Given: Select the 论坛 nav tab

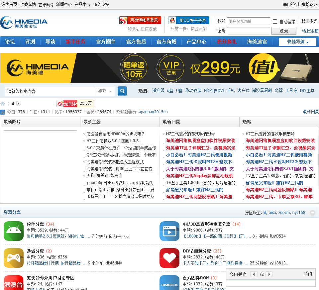Looking at the screenshot, I should (10, 42).
